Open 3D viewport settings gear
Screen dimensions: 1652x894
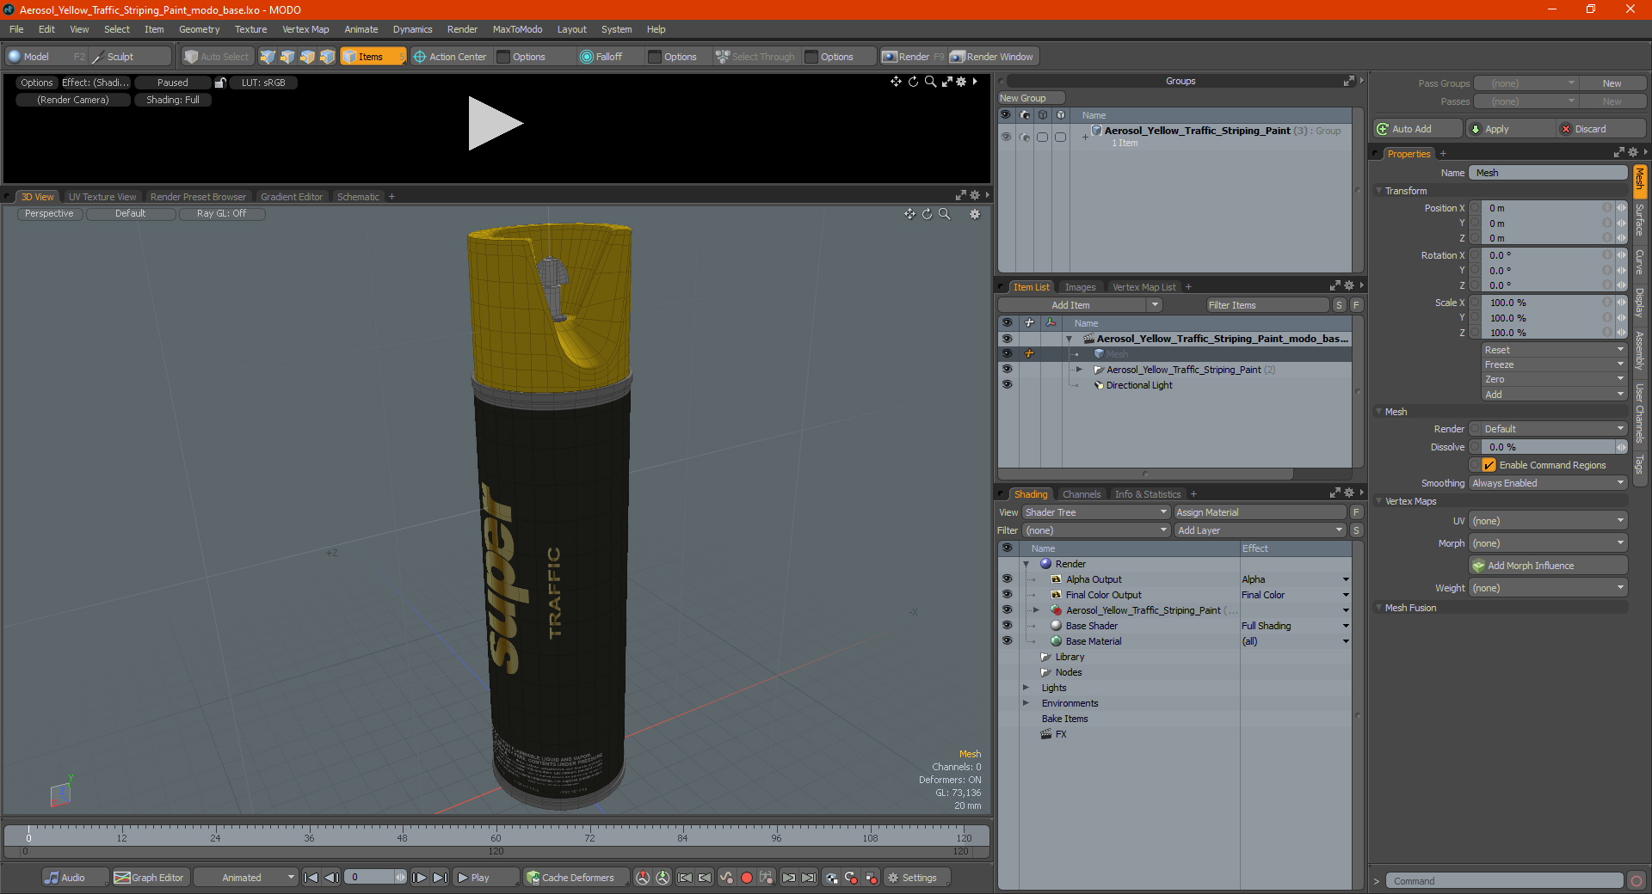click(x=975, y=214)
